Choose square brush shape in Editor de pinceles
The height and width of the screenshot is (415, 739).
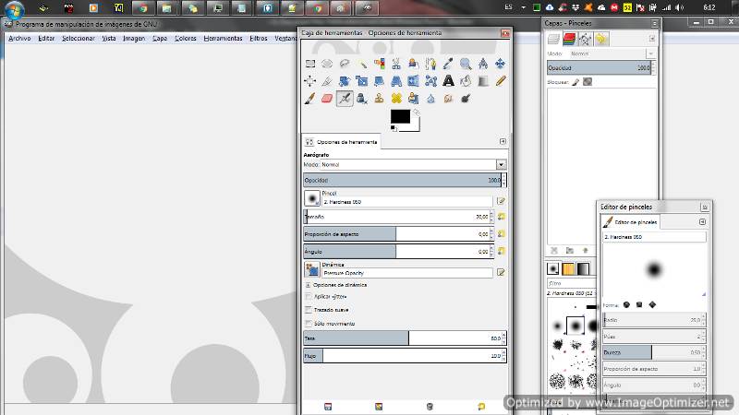click(x=639, y=305)
